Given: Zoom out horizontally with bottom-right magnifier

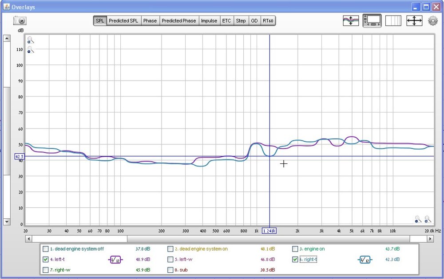Looking at the screenshot, I should point(418,219).
